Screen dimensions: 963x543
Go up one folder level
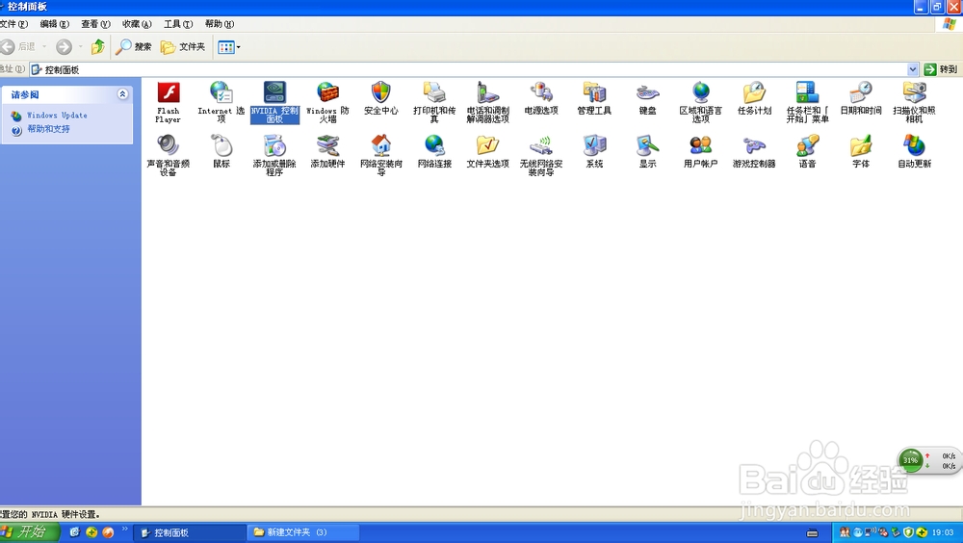pyautogui.click(x=97, y=46)
